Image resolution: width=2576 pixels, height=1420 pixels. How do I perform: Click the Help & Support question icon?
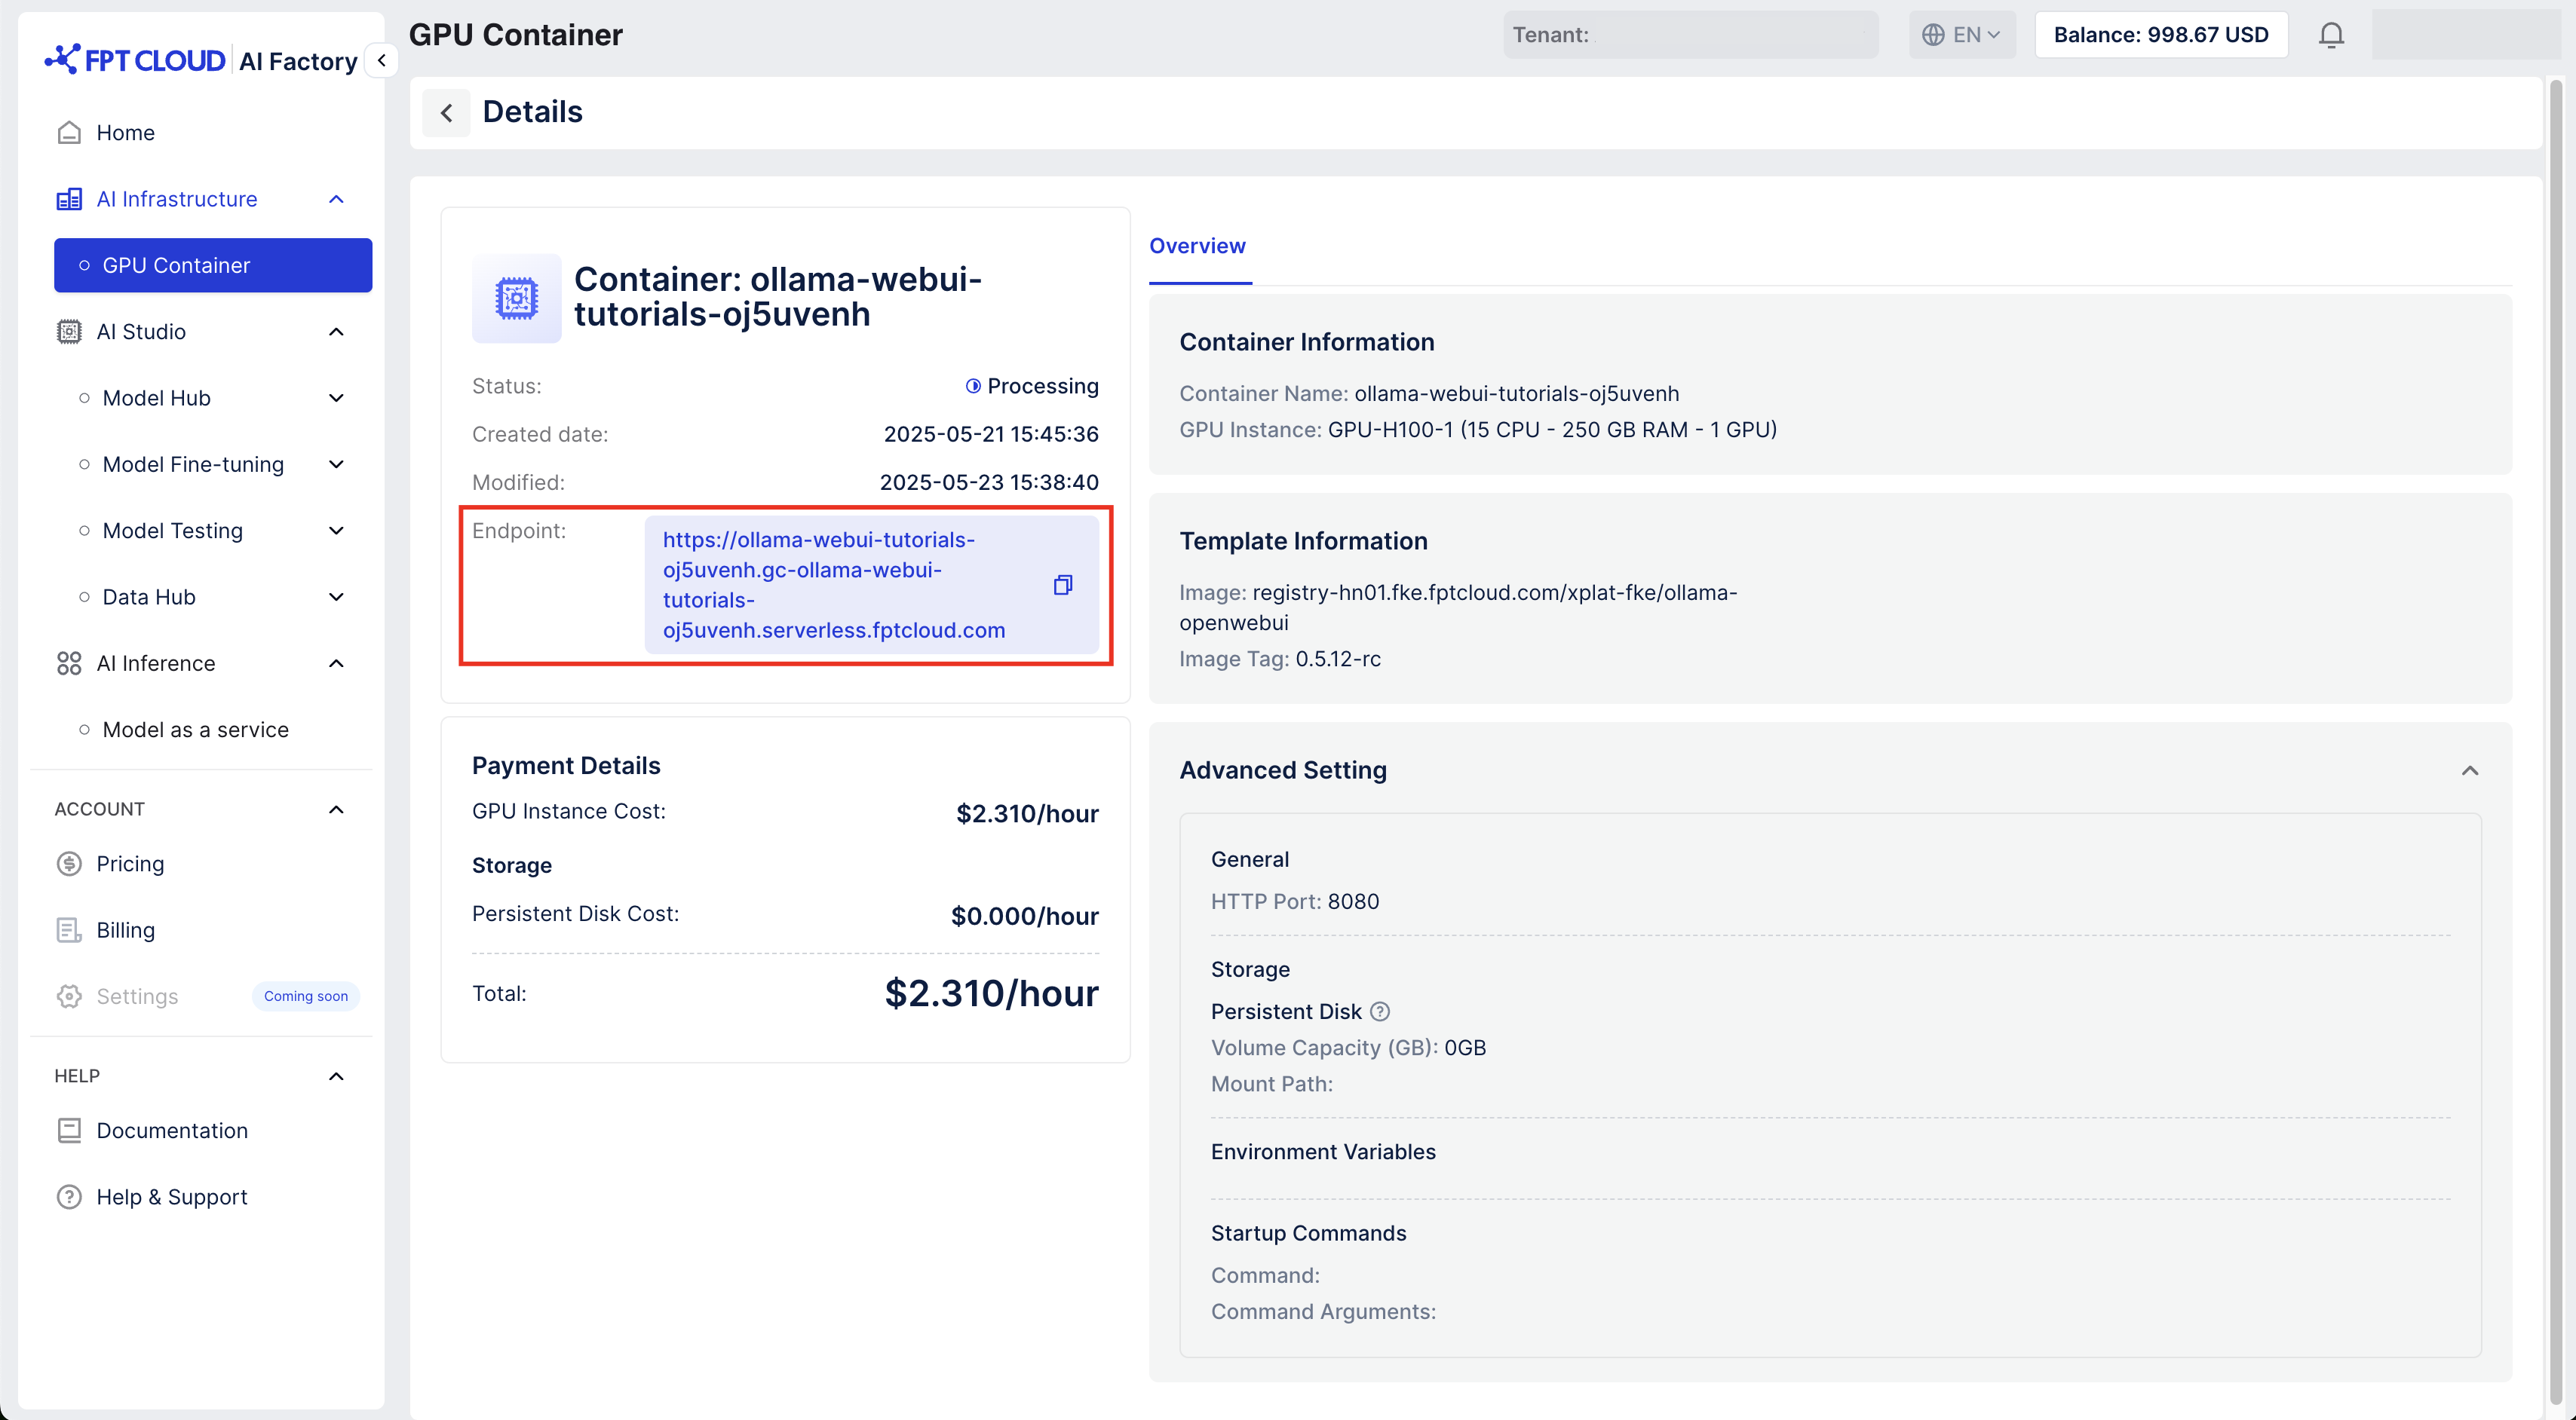(69, 1197)
